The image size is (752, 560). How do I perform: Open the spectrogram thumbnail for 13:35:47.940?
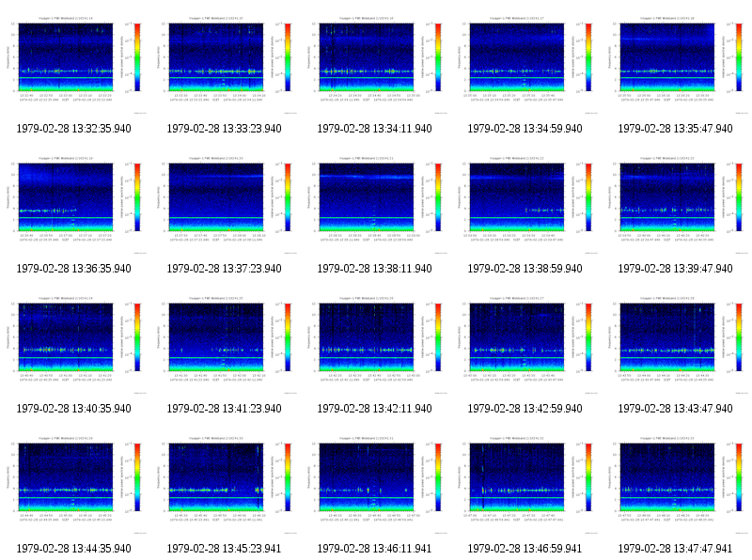coord(675,65)
